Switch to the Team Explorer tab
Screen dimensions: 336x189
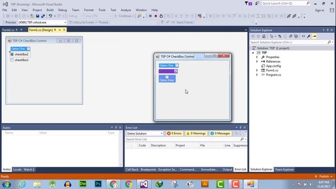pyautogui.click(x=284, y=170)
